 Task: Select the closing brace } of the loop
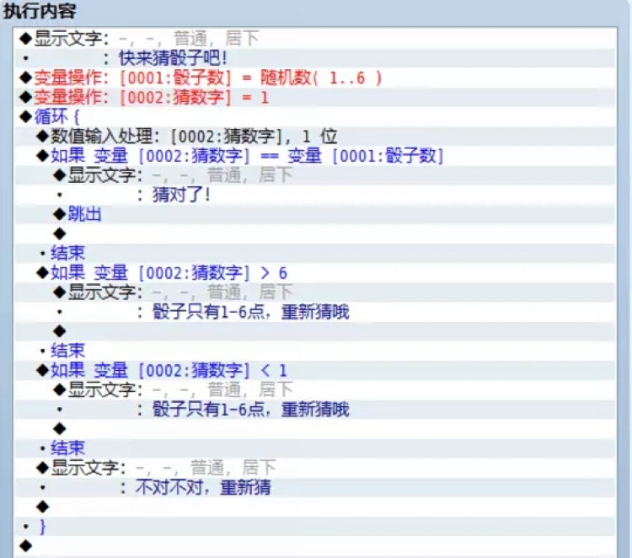(x=314, y=527)
